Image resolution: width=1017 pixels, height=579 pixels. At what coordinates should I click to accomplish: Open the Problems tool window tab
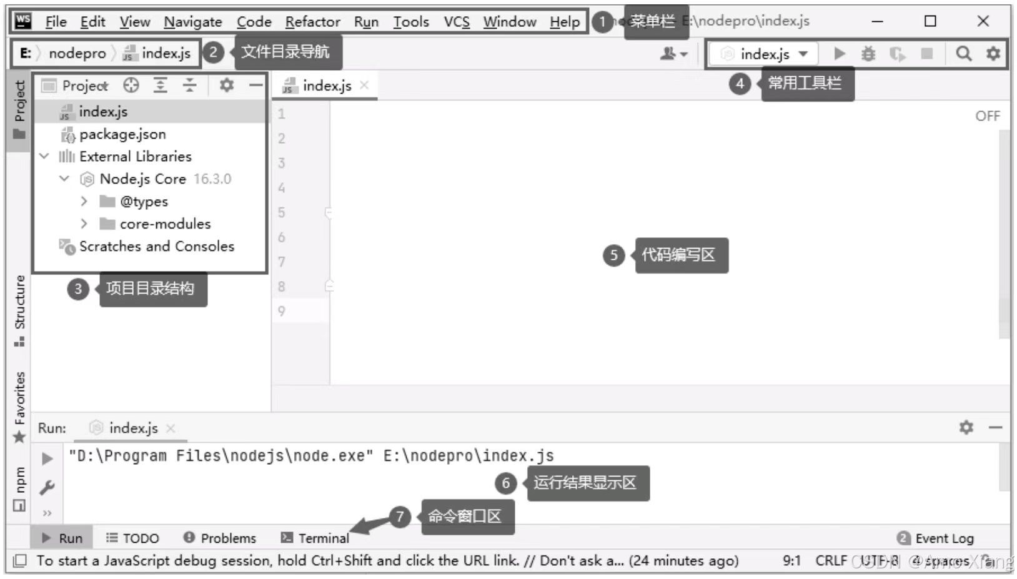[x=220, y=538]
